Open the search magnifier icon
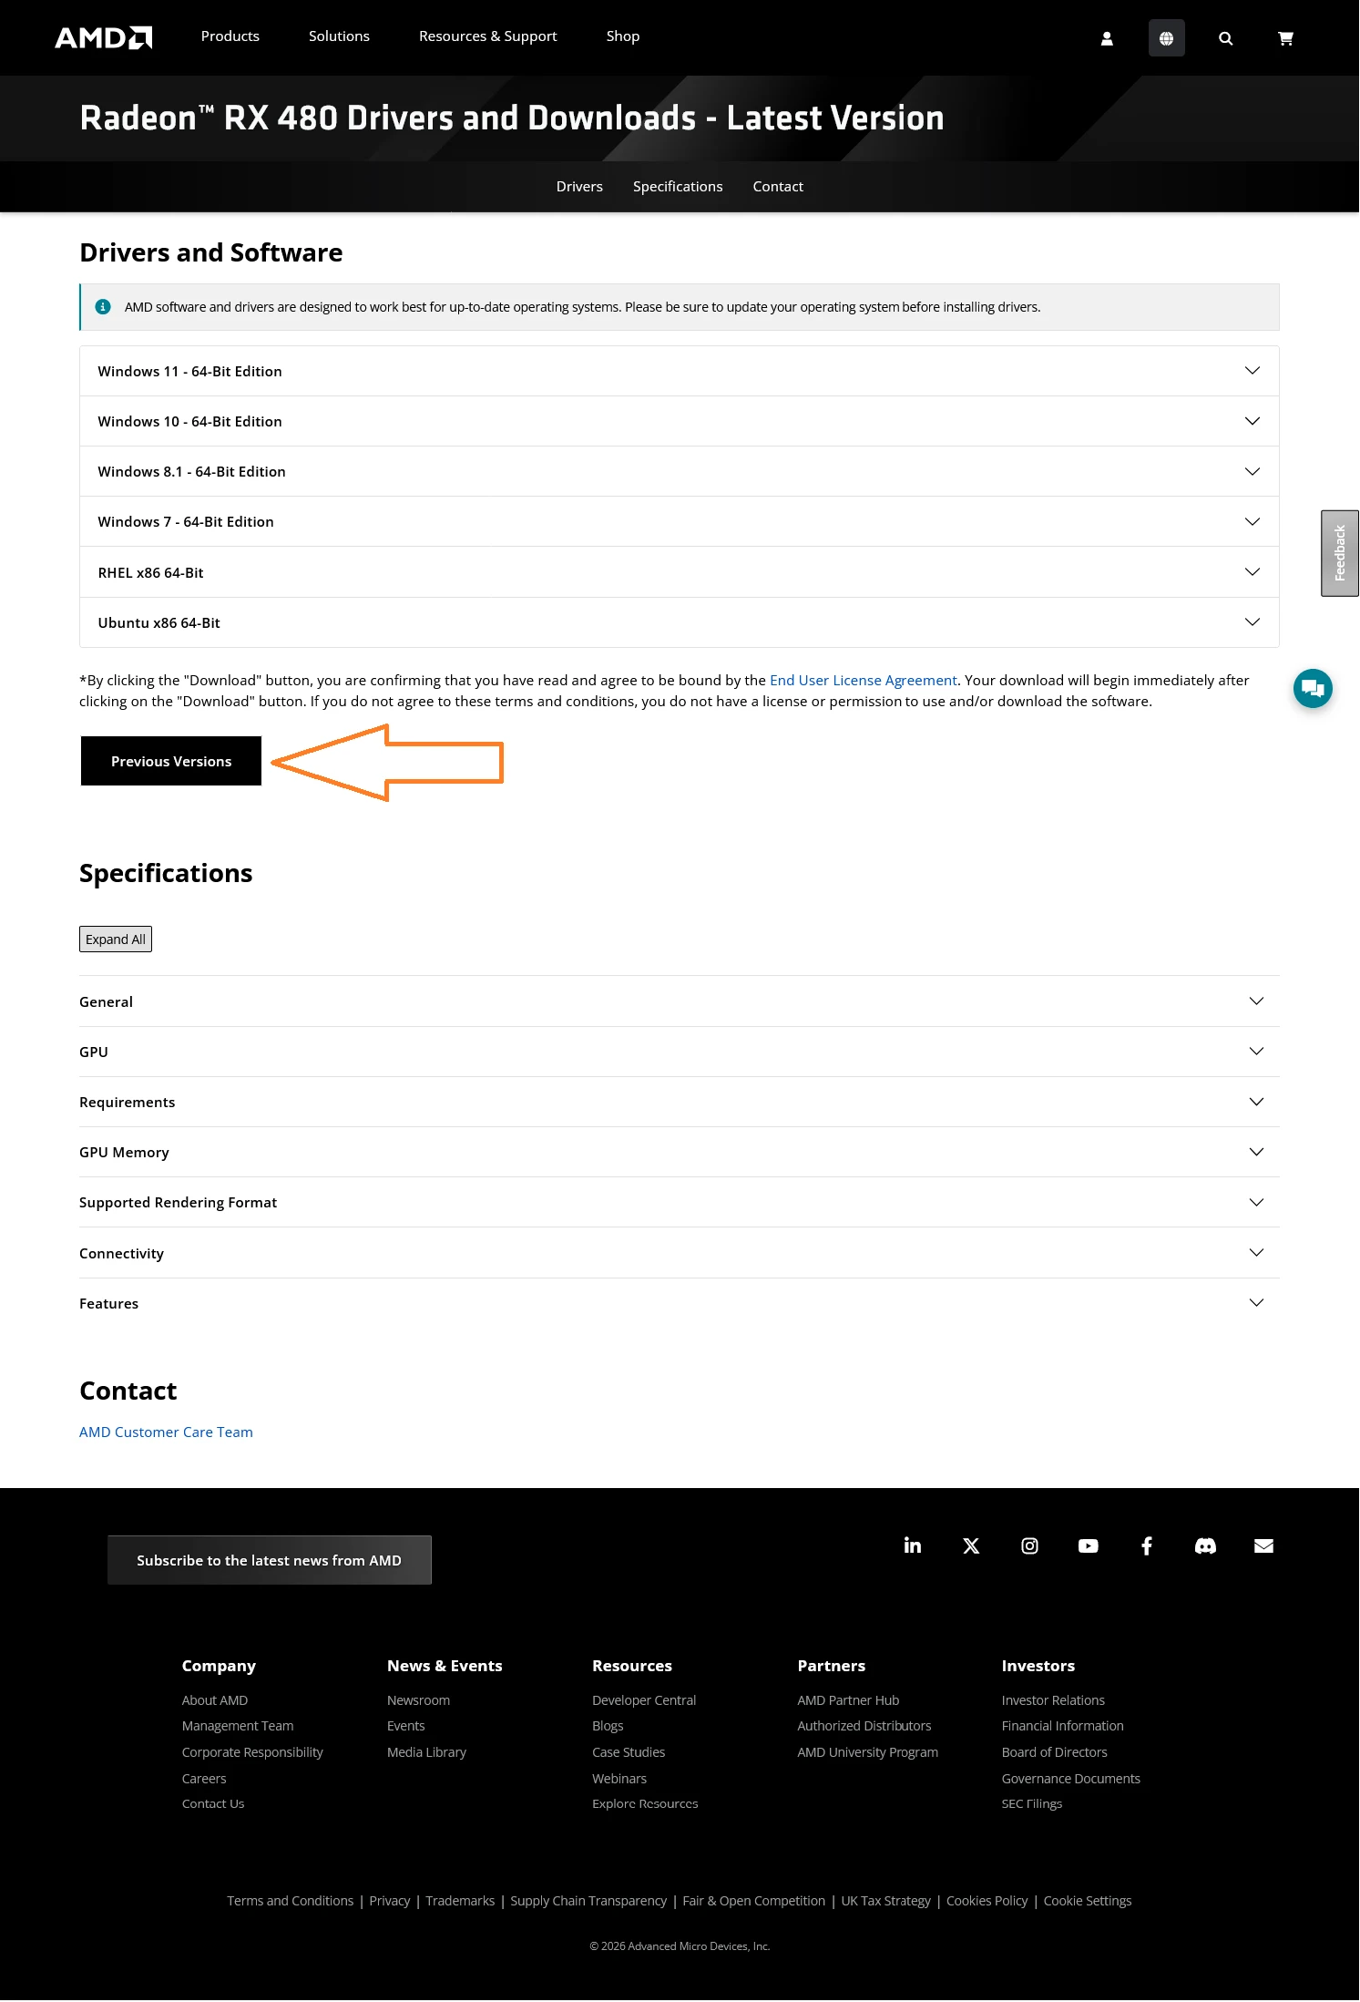 point(1225,38)
